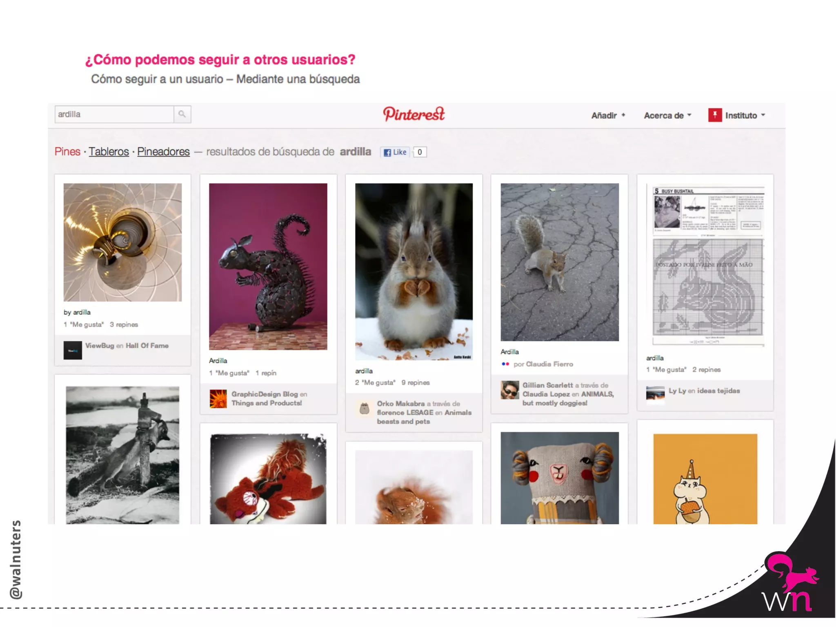Open the Hall Of Fame board link

pos(147,346)
